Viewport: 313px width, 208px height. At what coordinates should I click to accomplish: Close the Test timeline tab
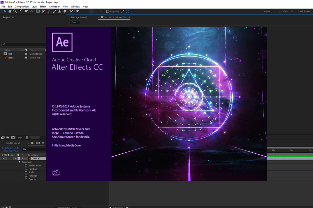point(29,143)
